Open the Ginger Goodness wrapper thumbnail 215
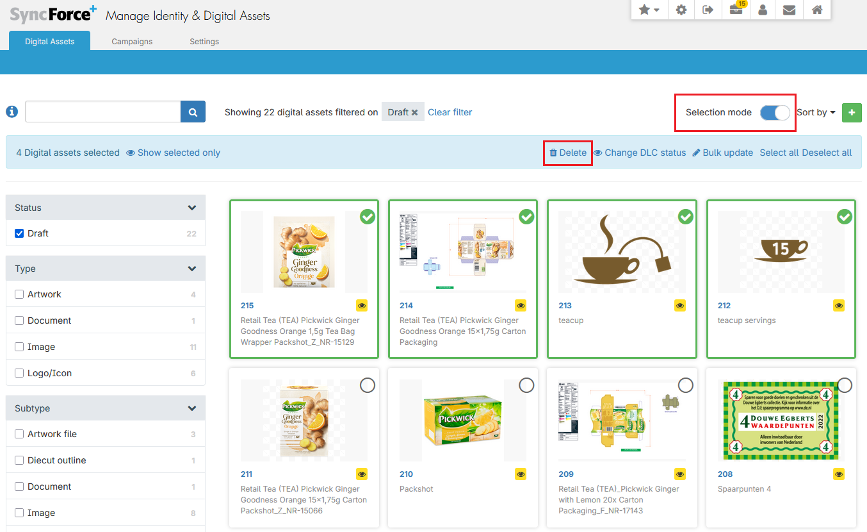Viewport: 867px width, 532px height. [x=304, y=252]
